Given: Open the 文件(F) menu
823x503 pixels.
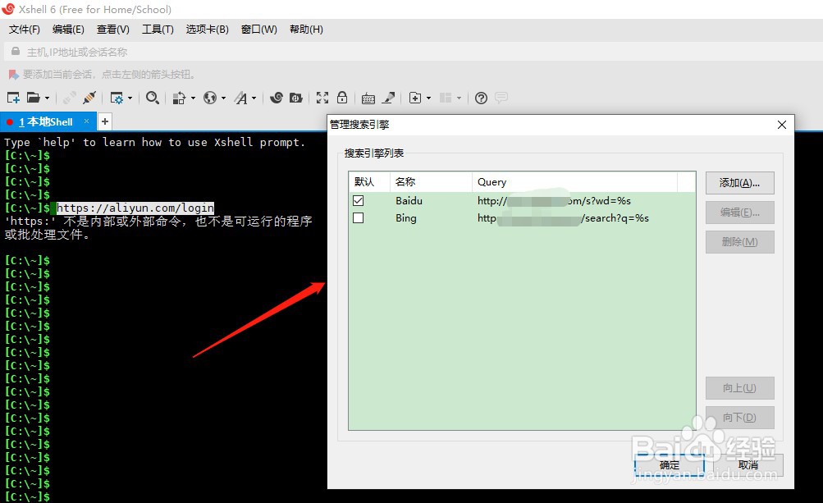Looking at the screenshot, I should (24, 30).
